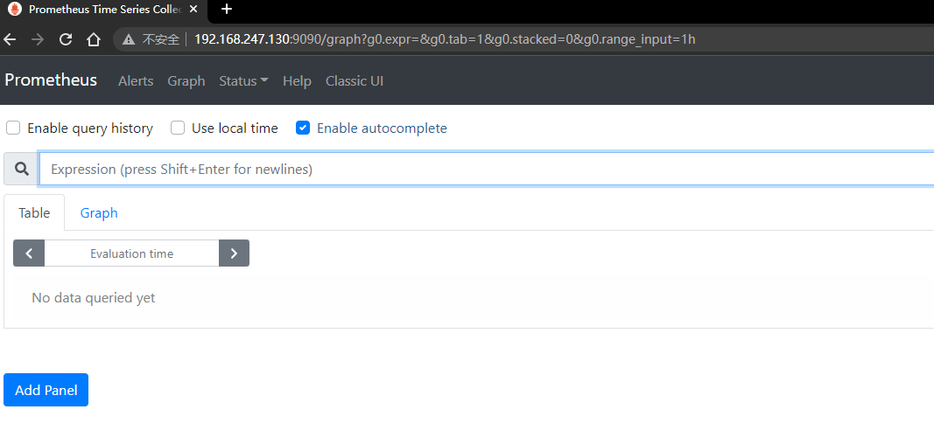The width and height of the screenshot is (934, 444).
Task: Advance evaluation time with right chevron
Action: click(234, 253)
